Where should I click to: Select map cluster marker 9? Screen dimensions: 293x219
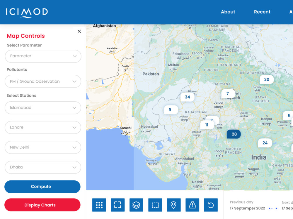[x=171, y=110]
